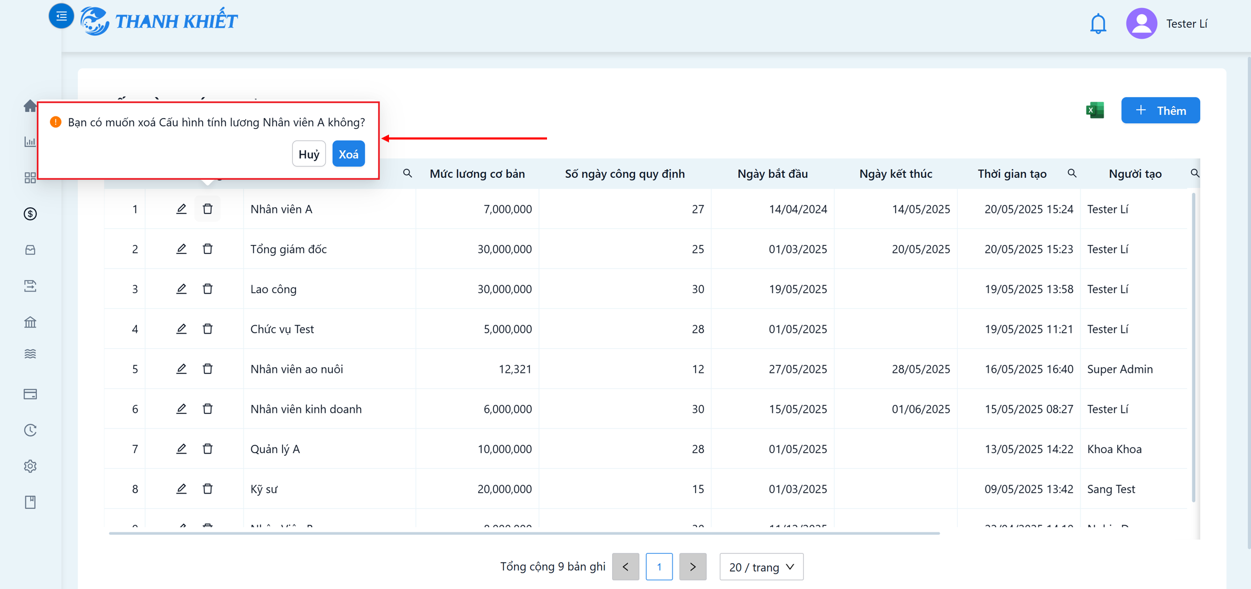
Task: Delete the Kỹ sư row
Action: tap(208, 488)
